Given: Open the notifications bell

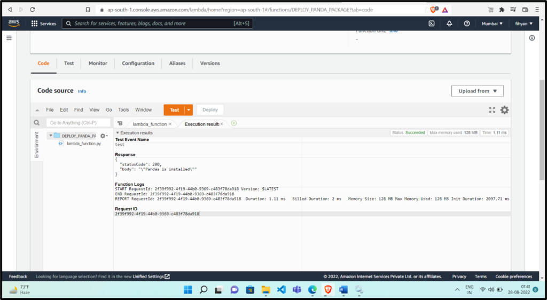Looking at the screenshot, I should click(449, 23).
